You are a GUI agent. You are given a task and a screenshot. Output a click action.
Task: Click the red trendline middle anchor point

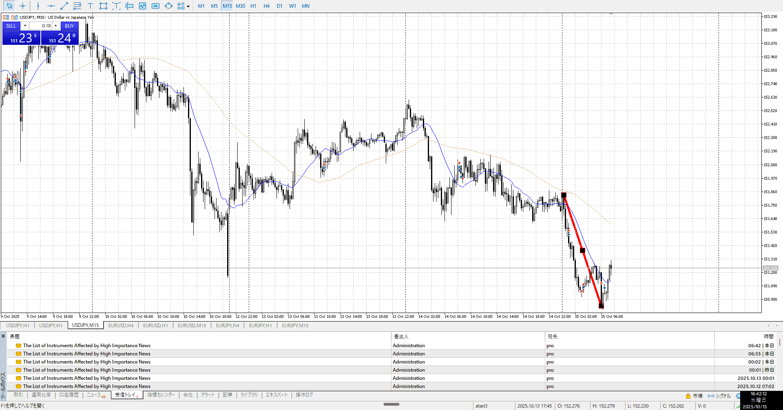click(582, 250)
